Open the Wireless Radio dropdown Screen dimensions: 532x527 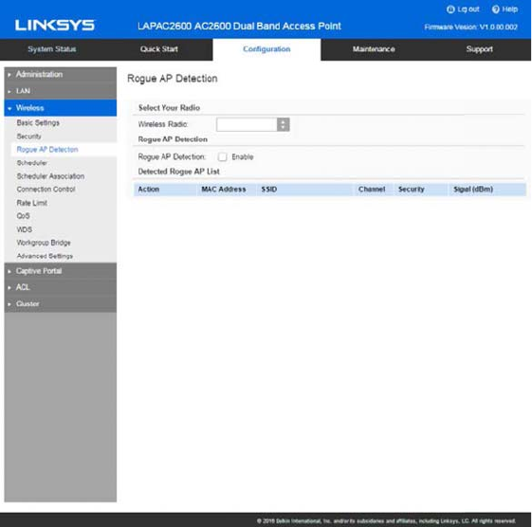pyautogui.click(x=253, y=124)
